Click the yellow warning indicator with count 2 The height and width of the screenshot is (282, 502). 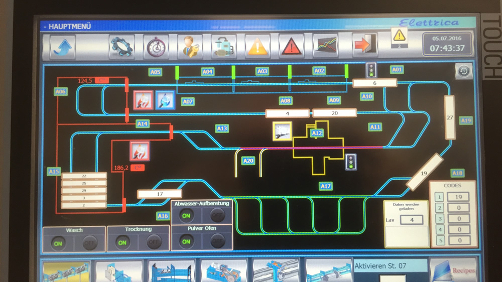click(x=399, y=38)
